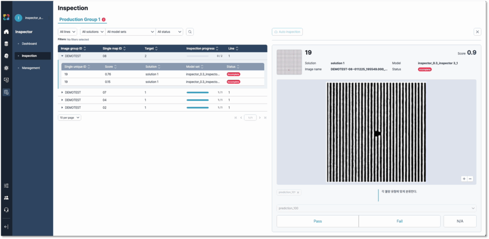This screenshot has height=239, width=489.
Task: Expand the DEMOTEST 07 row
Action: [x=62, y=92]
